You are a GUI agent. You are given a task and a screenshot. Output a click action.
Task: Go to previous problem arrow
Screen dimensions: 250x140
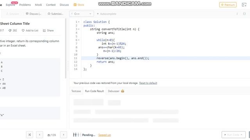coord(39,135)
